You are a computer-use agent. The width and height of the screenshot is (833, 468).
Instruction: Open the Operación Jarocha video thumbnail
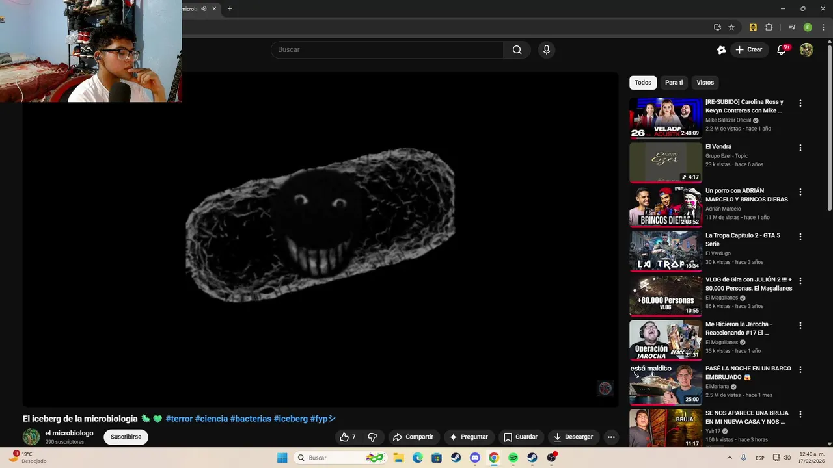click(666, 340)
